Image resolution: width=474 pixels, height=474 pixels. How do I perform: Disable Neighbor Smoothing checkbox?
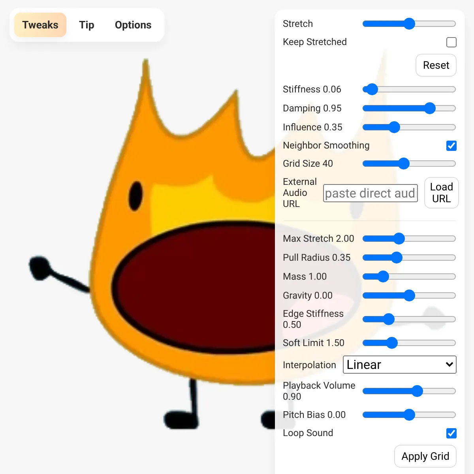pyautogui.click(x=451, y=146)
